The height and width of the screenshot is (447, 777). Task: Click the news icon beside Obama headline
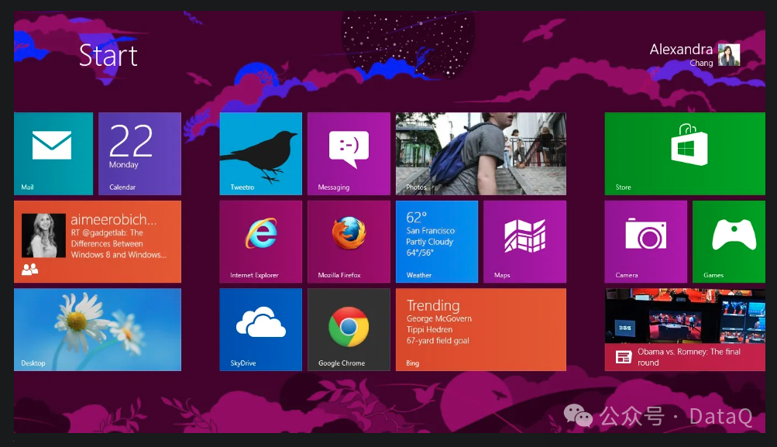[624, 357]
